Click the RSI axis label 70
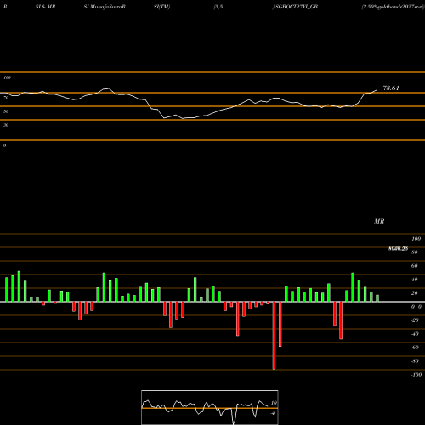 6,98
